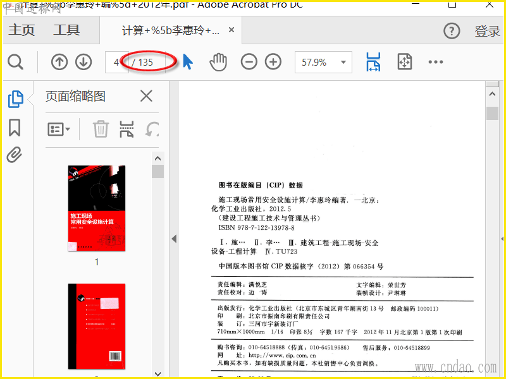Activate the hand pan tool
Screen dimensions: 506x379
coord(218,62)
